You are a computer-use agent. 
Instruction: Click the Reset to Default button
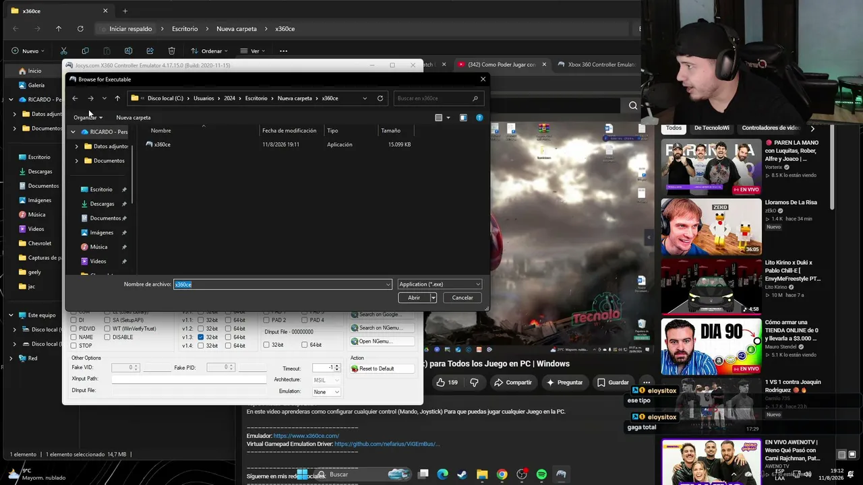coord(382,368)
